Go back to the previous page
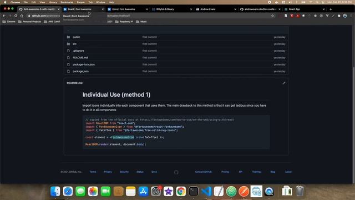Viewport: 355px width, 200px height. click(4, 16)
